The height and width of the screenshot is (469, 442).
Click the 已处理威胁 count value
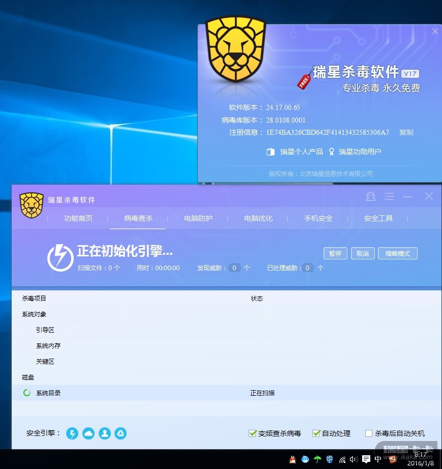(307, 268)
